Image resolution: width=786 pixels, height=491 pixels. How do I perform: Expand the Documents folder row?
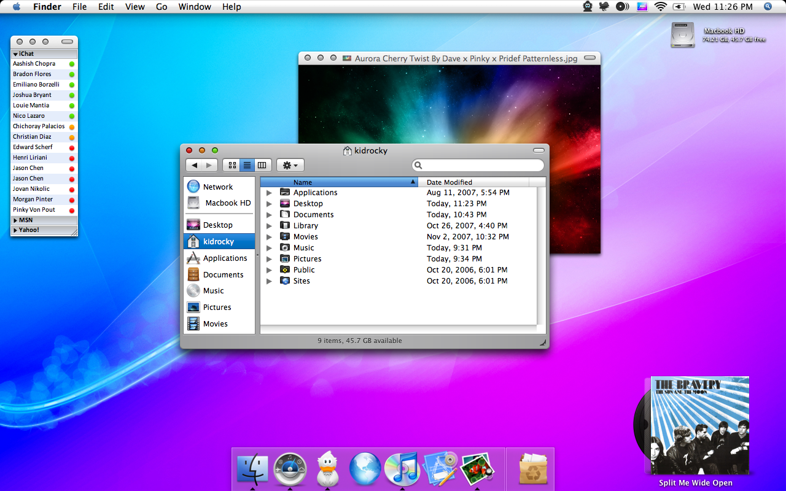[269, 215]
